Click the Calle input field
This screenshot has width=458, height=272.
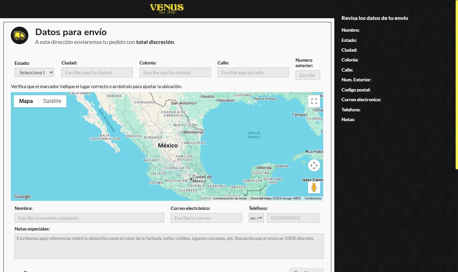(253, 72)
